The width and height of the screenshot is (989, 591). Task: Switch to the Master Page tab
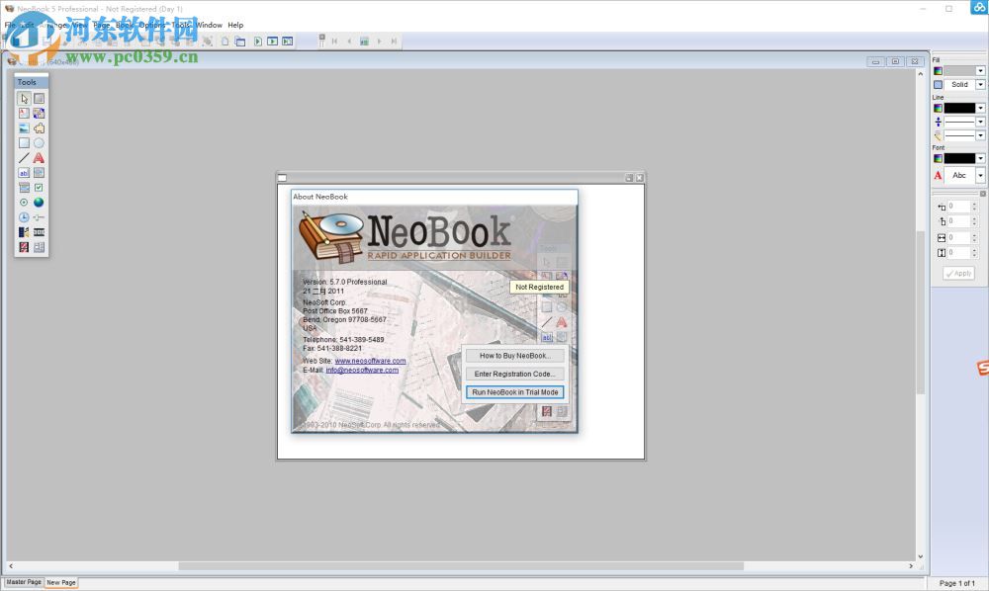pos(22,582)
